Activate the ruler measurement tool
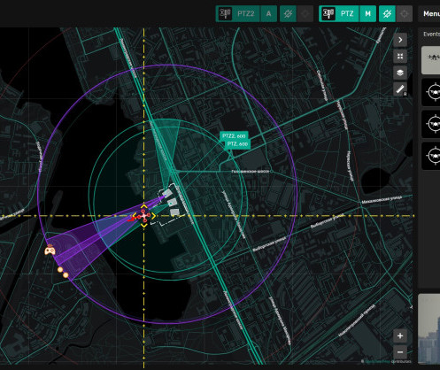This screenshot has width=440, height=370. [400, 89]
